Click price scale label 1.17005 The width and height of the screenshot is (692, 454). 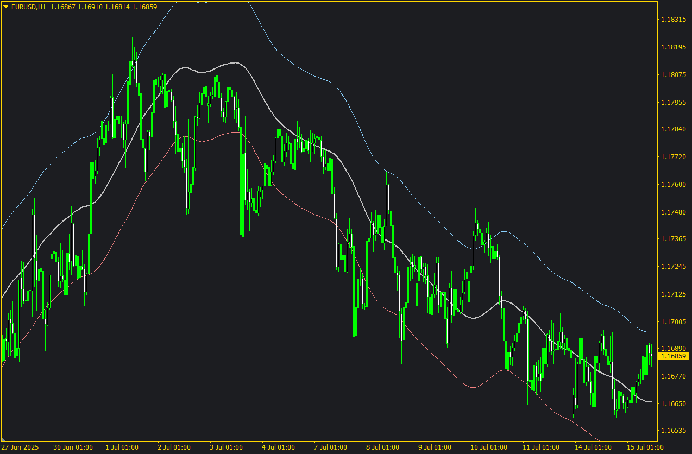click(672, 322)
